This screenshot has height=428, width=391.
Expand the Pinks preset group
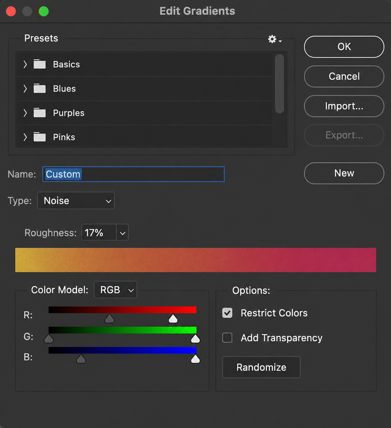coord(25,137)
